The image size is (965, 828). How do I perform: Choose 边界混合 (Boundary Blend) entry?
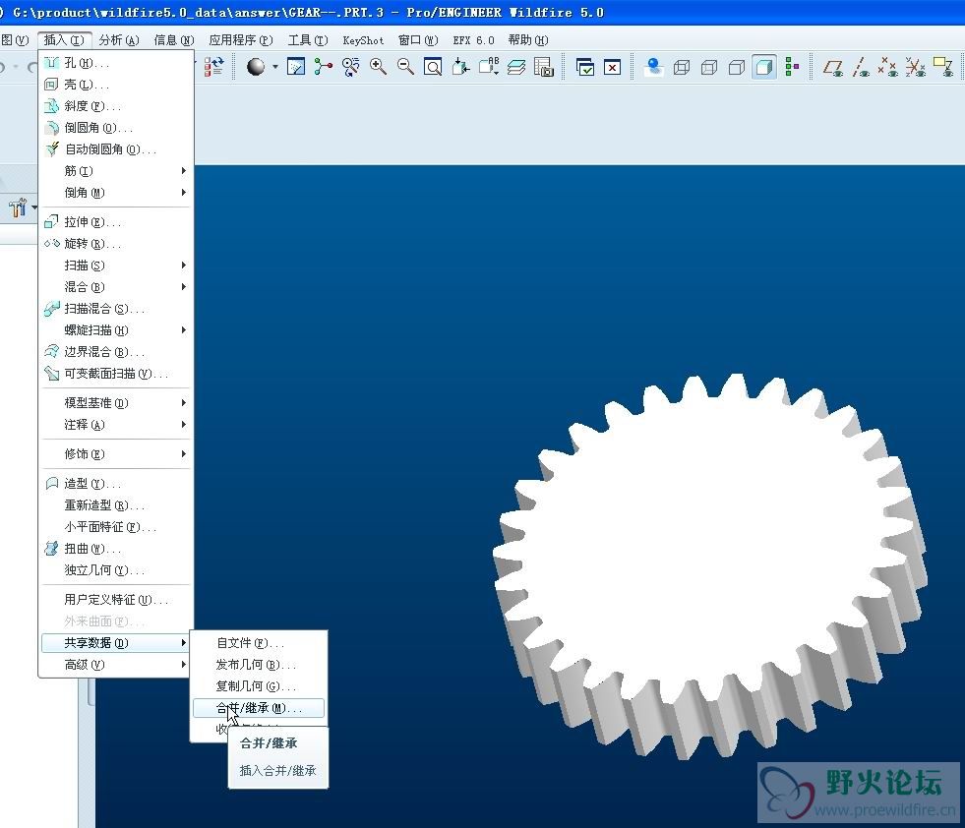coord(116,352)
